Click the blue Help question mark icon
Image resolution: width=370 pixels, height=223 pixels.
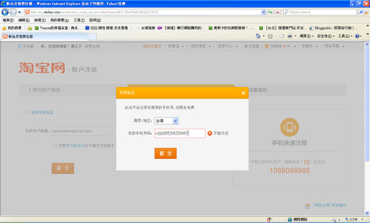(x=357, y=36)
